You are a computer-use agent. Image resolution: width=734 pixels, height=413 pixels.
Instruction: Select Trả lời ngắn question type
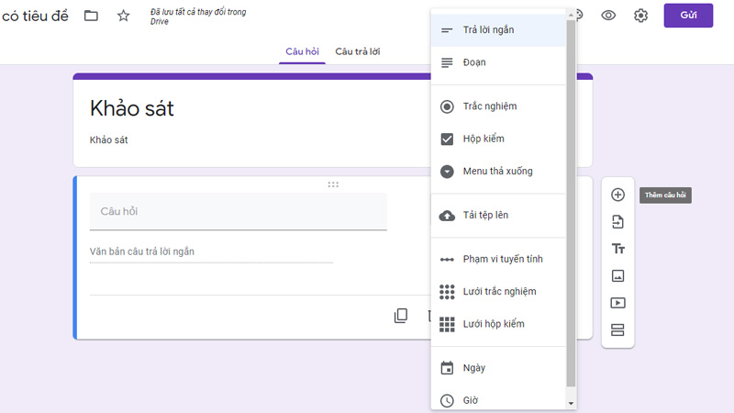pos(498,30)
